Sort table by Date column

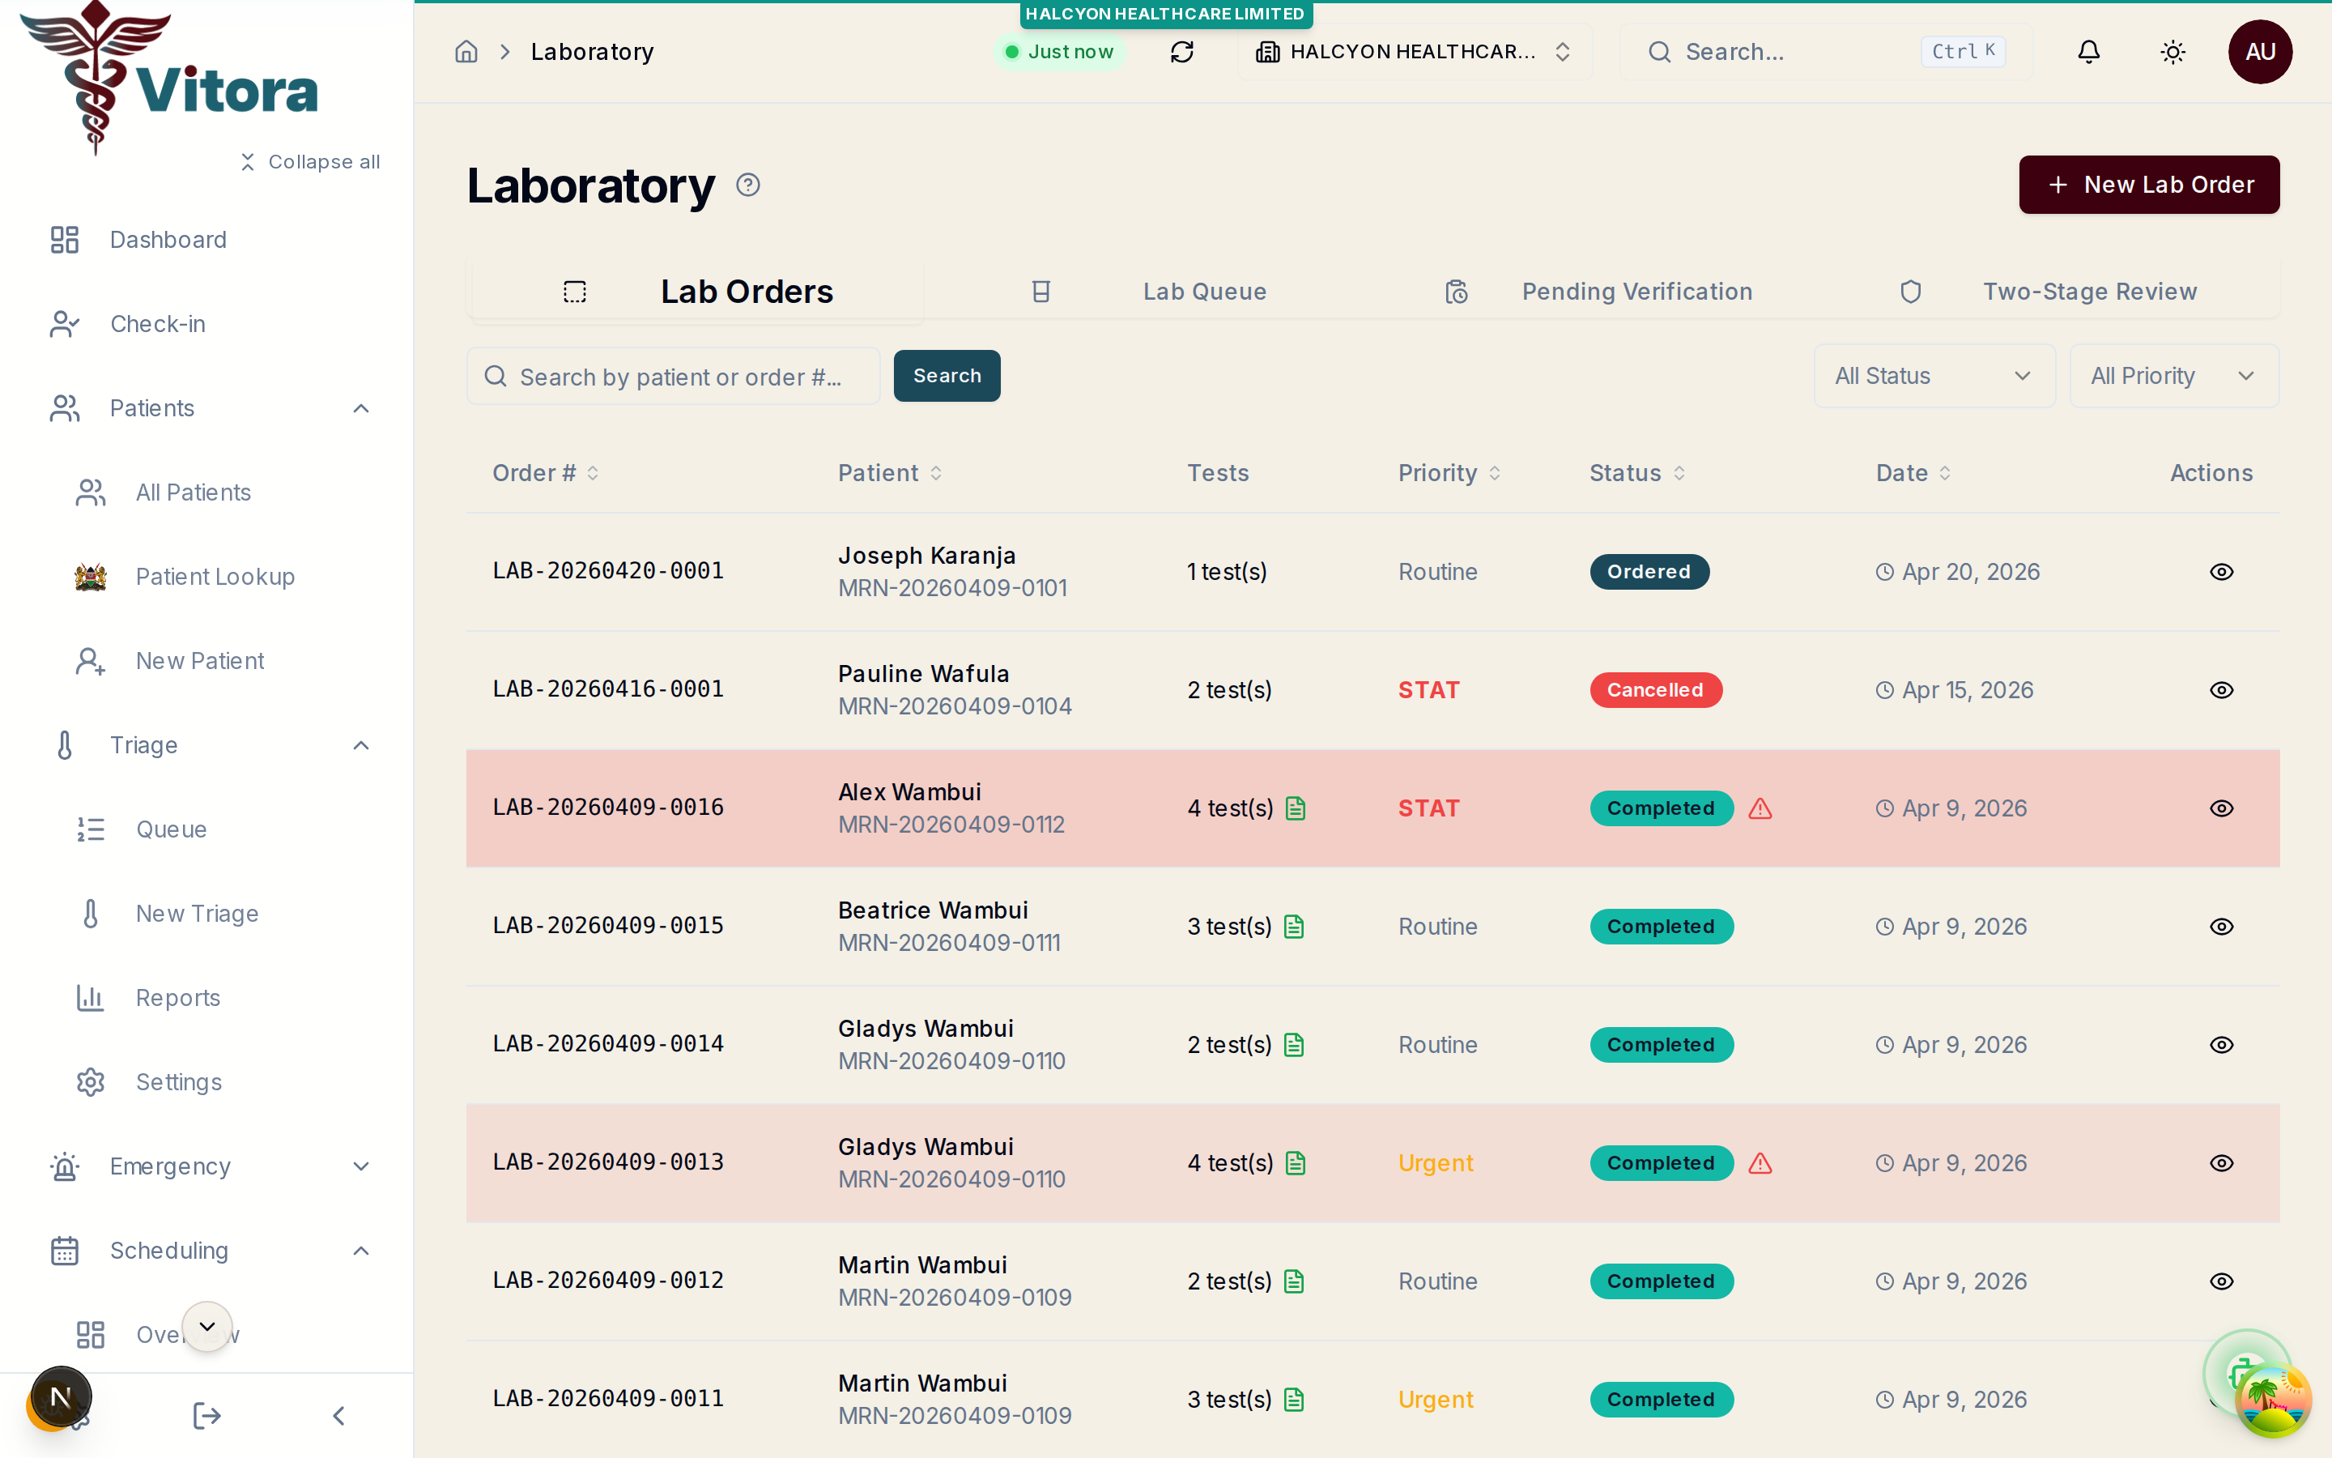pyautogui.click(x=1913, y=474)
